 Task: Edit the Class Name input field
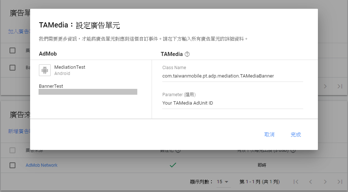pos(233,76)
